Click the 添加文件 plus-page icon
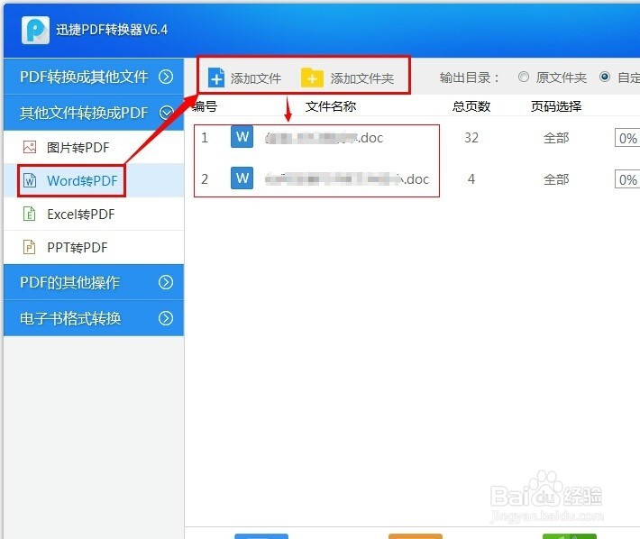 216,78
